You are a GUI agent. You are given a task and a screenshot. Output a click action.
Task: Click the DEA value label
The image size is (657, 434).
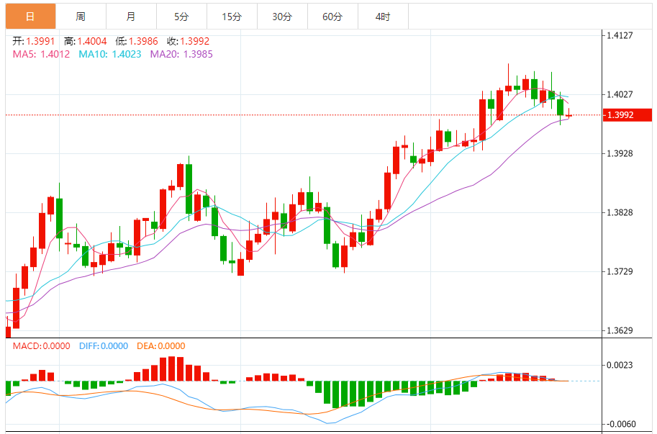pyautogui.click(x=160, y=346)
